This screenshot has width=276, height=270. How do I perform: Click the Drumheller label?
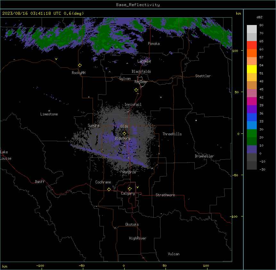pos(204,156)
